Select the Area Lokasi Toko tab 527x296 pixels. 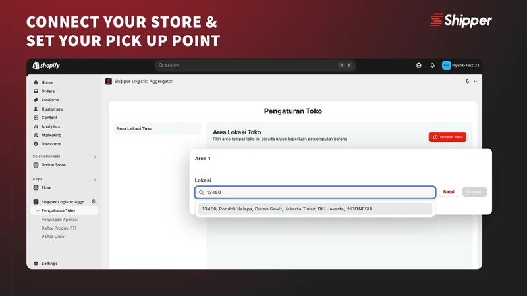[x=157, y=128]
